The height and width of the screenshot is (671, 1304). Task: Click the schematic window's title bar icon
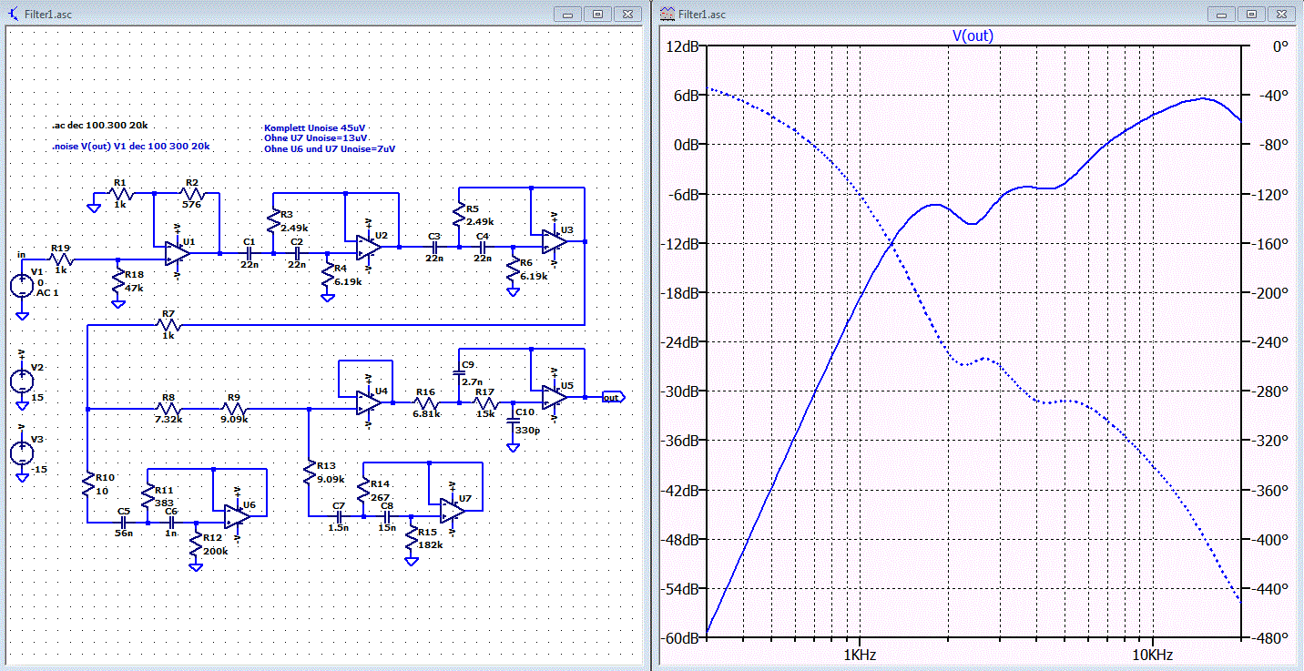click(14, 14)
